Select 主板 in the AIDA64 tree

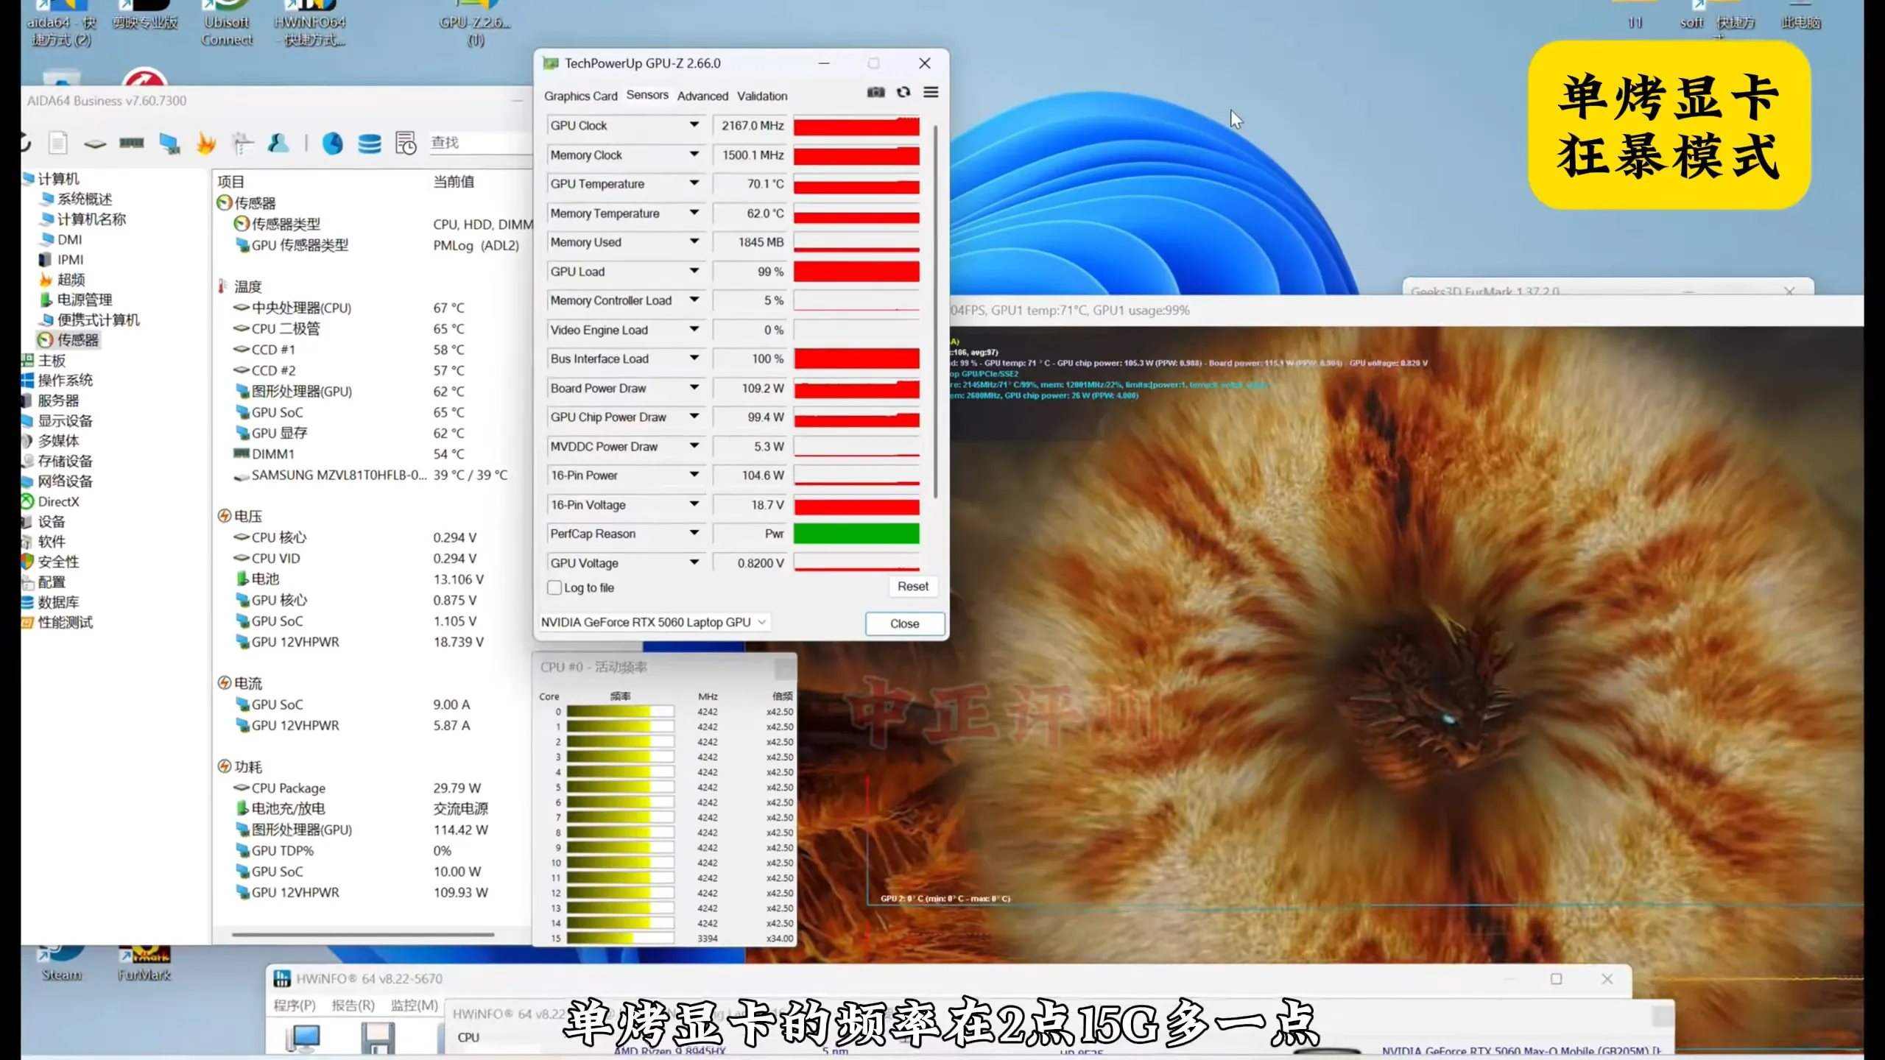(52, 360)
